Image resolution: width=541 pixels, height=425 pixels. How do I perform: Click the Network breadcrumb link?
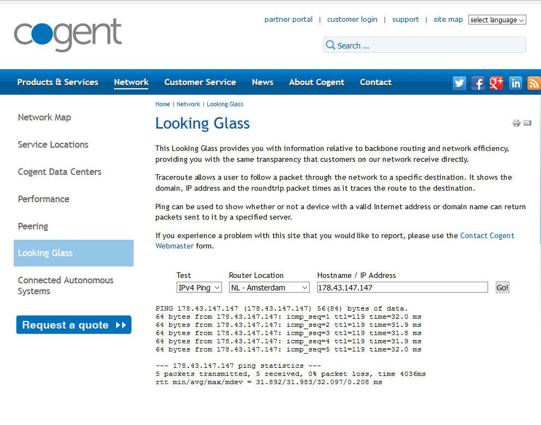(188, 104)
